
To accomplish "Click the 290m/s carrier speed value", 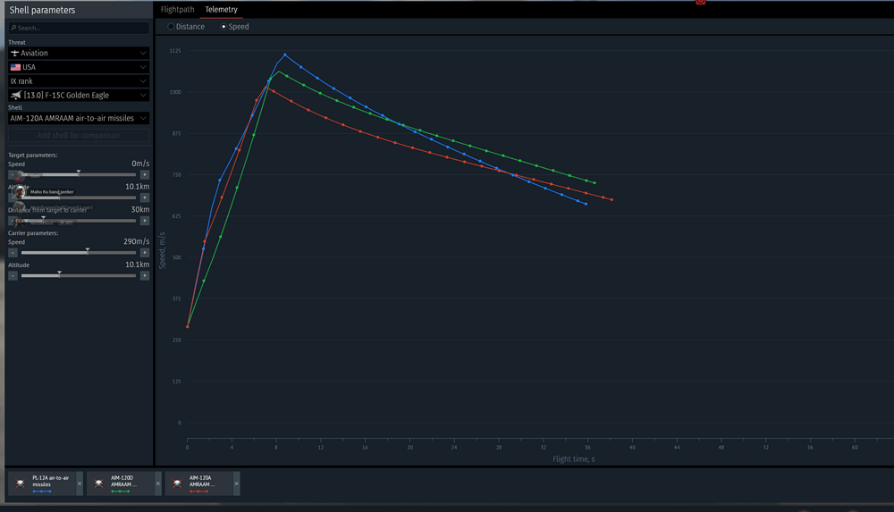I will (x=136, y=242).
